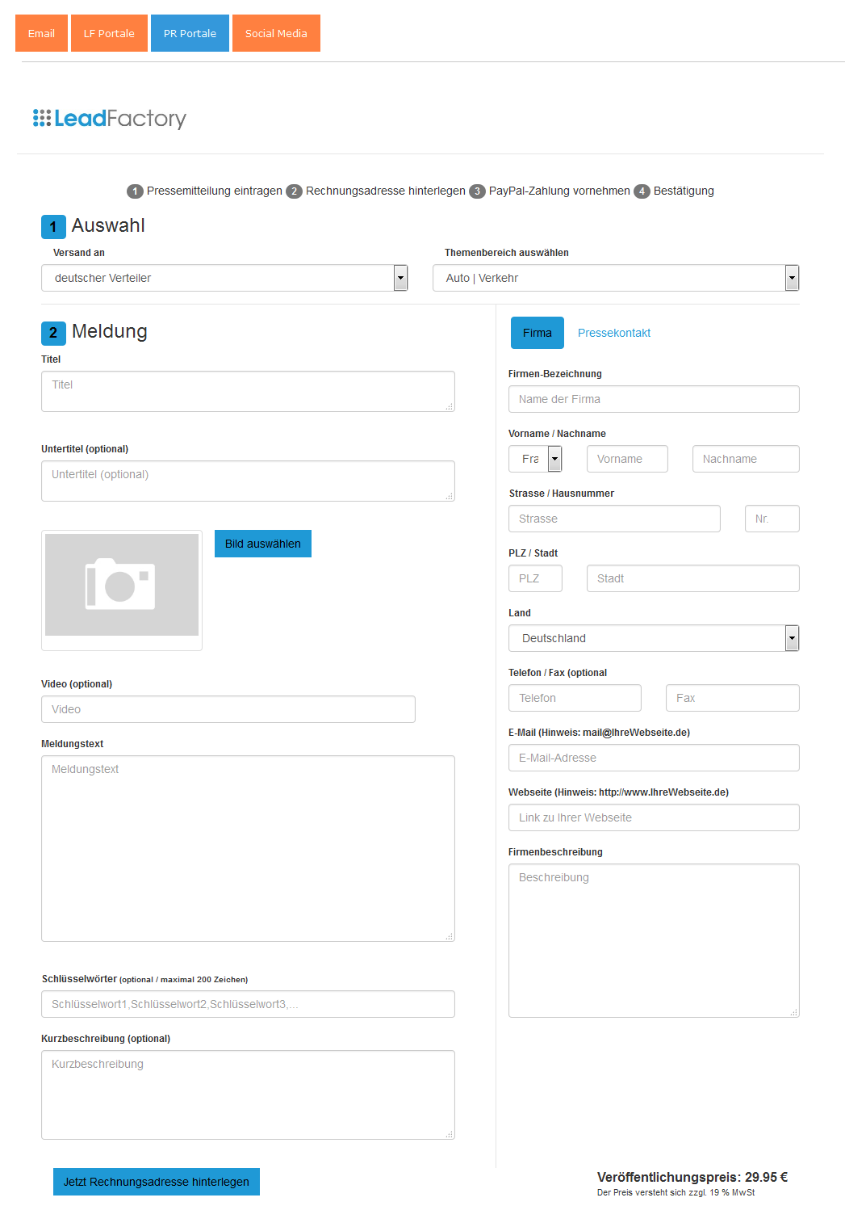Focus the Nachname field
Screen dimensions: 845x1227
[746, 459]
